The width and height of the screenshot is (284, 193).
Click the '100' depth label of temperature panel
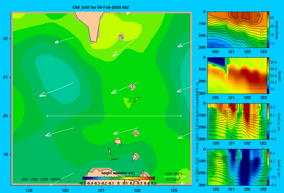click(x=202, y=24)
